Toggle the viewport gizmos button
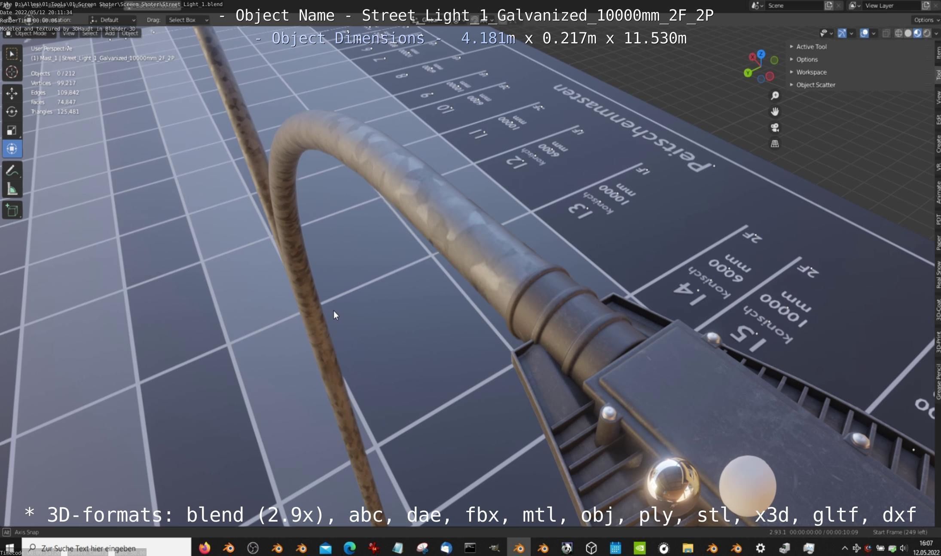 tap(842, 34)
